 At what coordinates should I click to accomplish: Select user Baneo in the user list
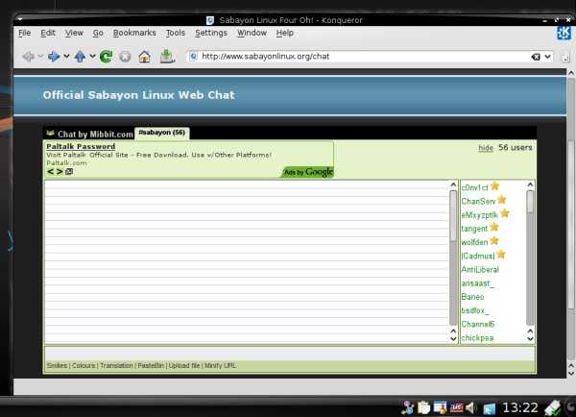coord(472,297)
